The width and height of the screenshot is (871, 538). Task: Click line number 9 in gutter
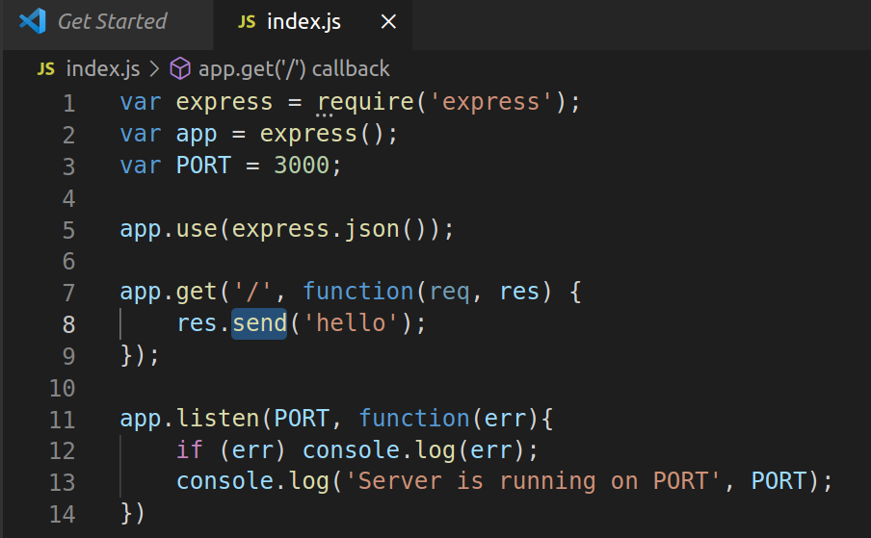click(68, 356)
